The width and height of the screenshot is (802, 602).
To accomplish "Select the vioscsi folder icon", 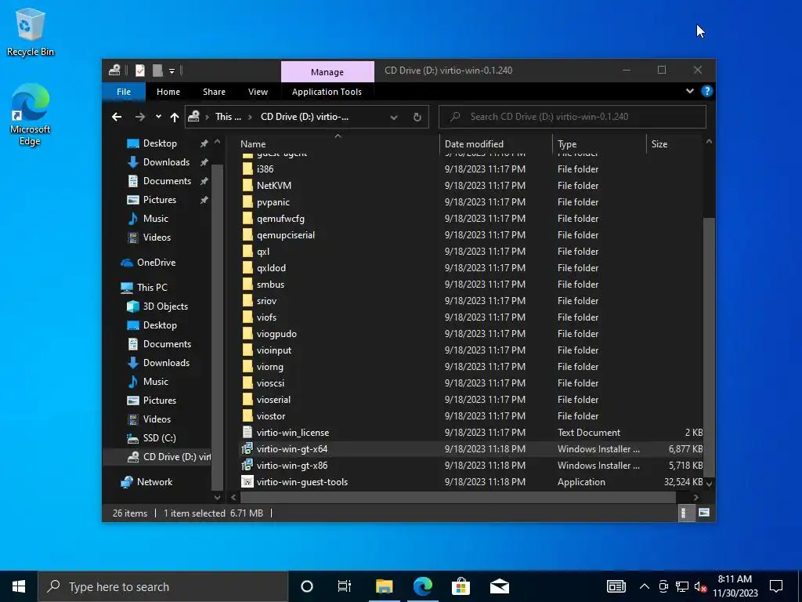I will tap(247, 383).
